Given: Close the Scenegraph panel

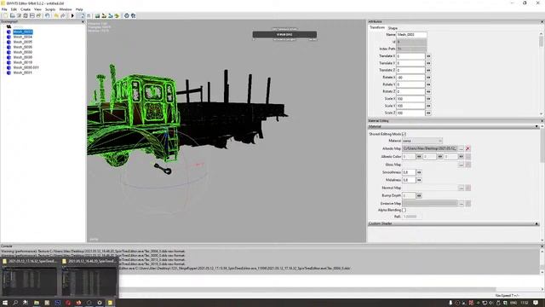Looking at the screenshot, I should pos(83,21).
